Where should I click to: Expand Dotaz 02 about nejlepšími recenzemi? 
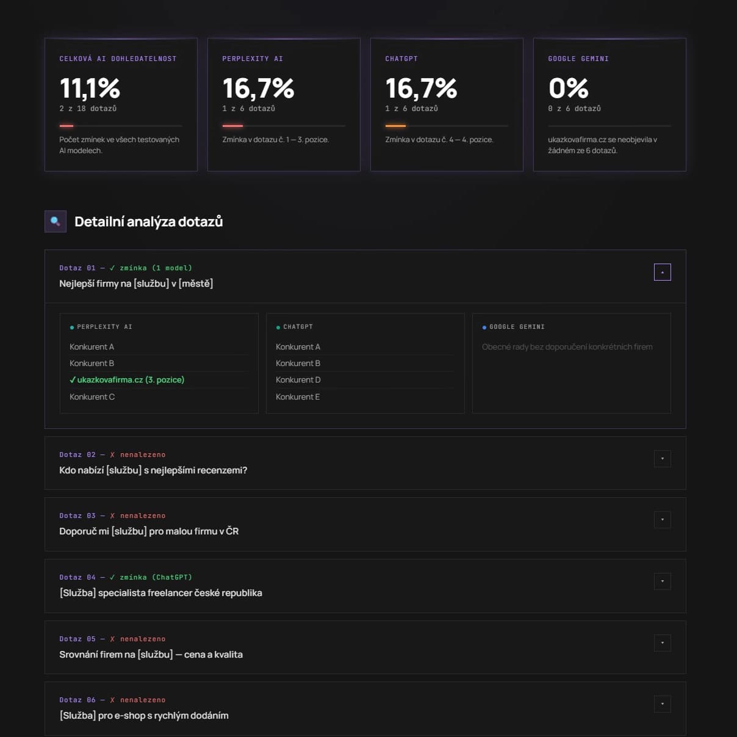(x=662, y=459)
